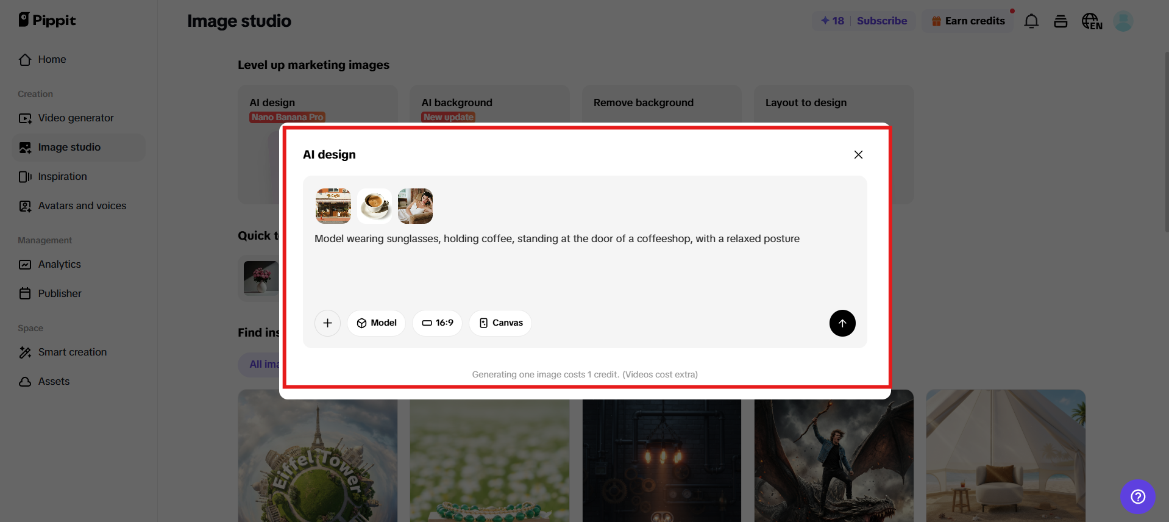Image resolution: width=1169 pixels, height=522 pixels.
Task: Click the credit cost notice text
Action: click(x=584, y=374)
